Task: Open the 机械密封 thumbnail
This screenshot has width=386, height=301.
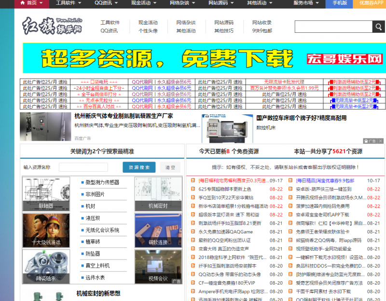Action: (158, 194)
